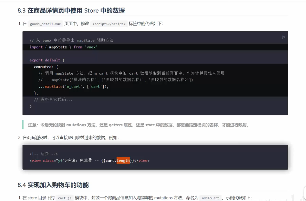Click the note starting with '注意：今后无论映射 mutations'
Screen dimensions: 306x201
[x=138, y=125]
